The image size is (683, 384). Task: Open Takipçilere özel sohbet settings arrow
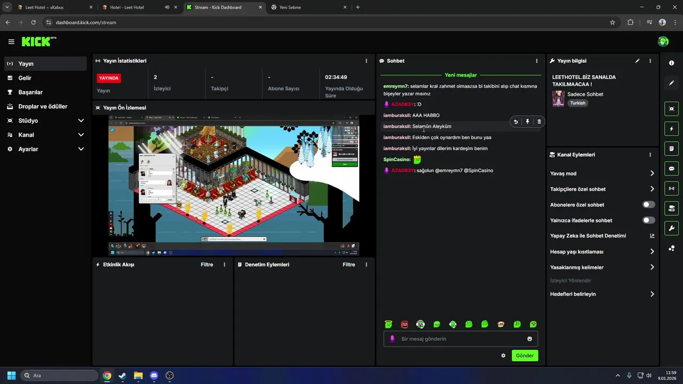tap(652, 189)
